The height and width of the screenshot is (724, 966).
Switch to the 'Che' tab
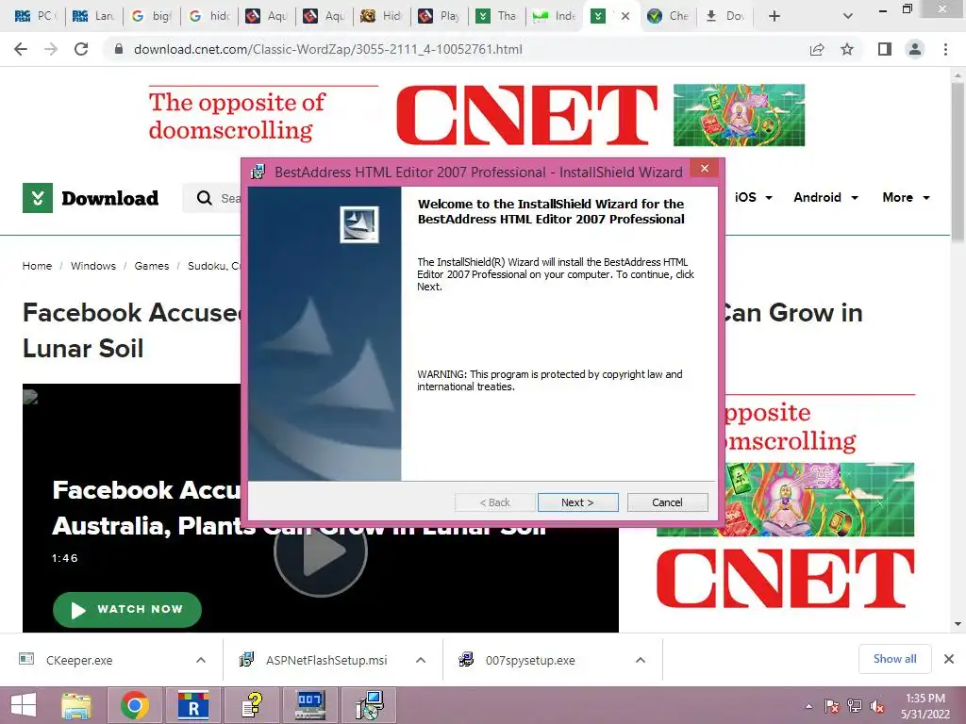click(669, 16)
